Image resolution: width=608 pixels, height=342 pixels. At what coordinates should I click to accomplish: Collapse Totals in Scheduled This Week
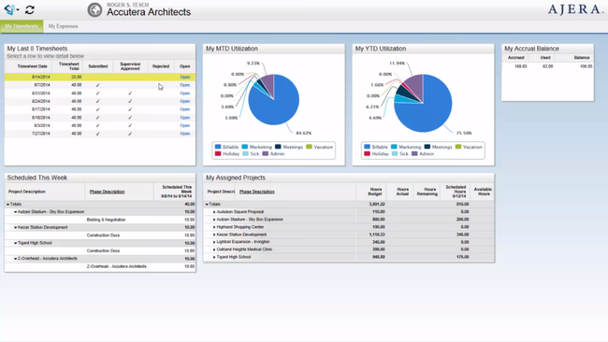point(7,204)
